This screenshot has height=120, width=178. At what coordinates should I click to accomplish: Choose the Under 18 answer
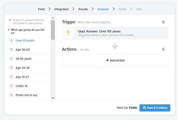pyautogui.click(x=27, y=86)
